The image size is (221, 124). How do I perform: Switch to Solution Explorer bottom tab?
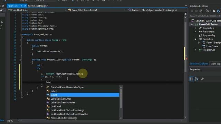click(x=199, y=64)
